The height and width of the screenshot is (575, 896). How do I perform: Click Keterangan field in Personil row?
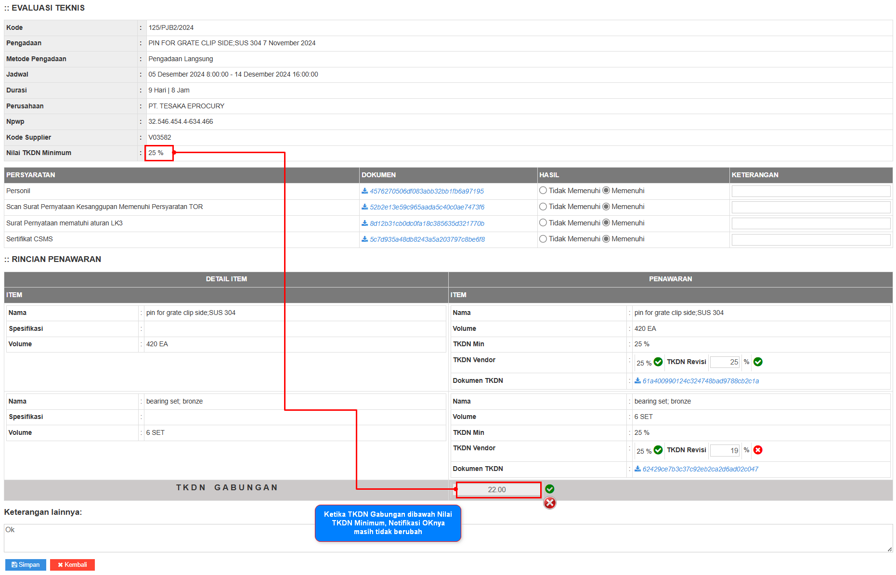point(811,191)
